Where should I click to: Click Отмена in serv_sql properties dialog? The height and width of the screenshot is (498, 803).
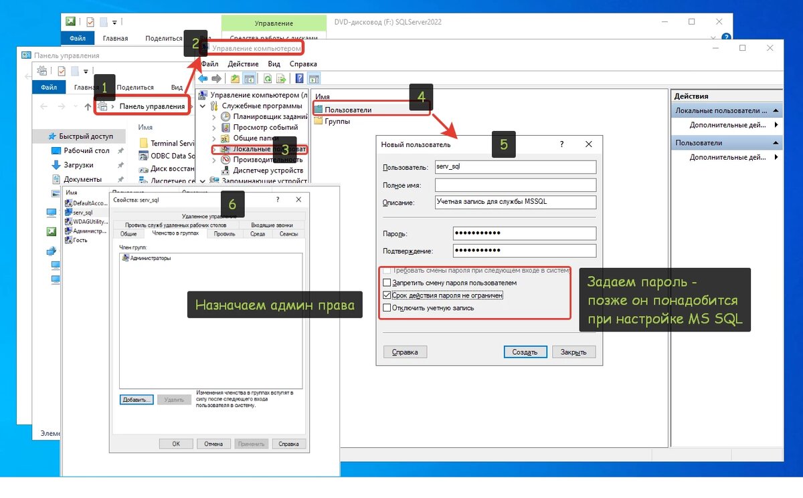[x=213, y=444]
